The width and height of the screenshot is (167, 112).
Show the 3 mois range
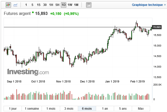[x=69, y=109]
